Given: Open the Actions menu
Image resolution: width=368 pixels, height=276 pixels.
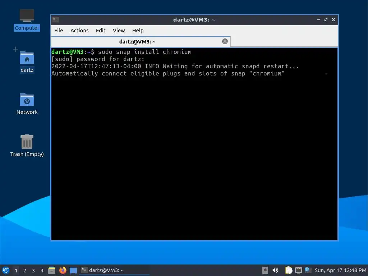Looking at the screenshot, I should pos(79,31).
